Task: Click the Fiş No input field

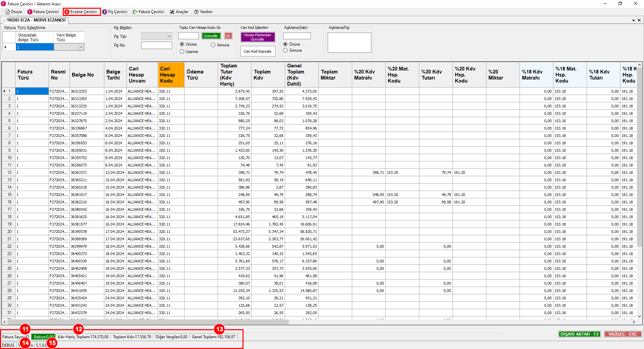Action: pyautogui.click(x=156, y=45)
